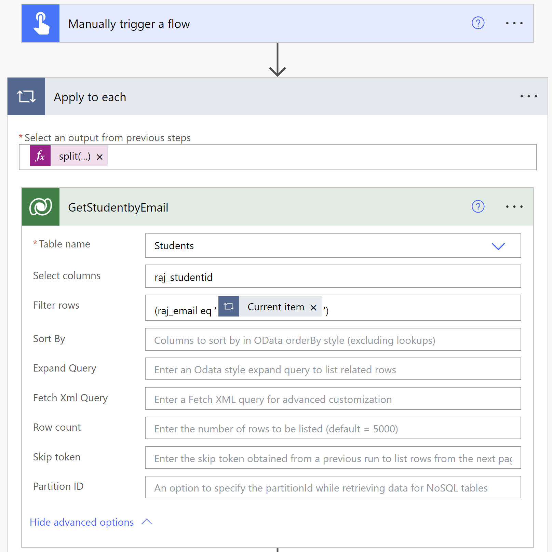Click the Current item loop icon token

[229, 307]
